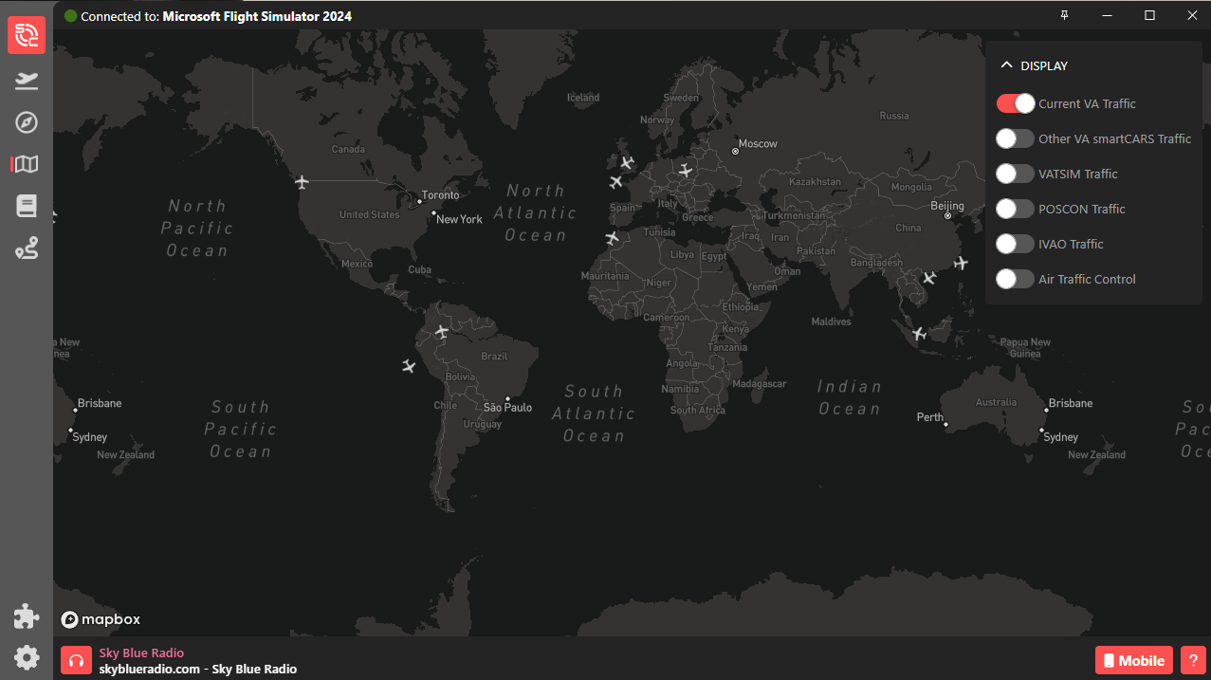
Task: Click the North Atlantic Ocean label
Action: click(x=536, y=213)
